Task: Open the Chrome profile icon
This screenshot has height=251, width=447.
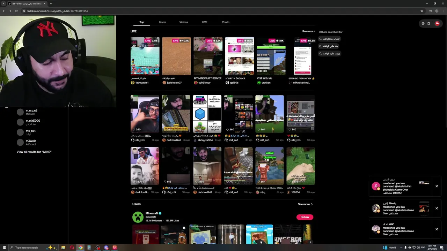Action: coord(437,11)
